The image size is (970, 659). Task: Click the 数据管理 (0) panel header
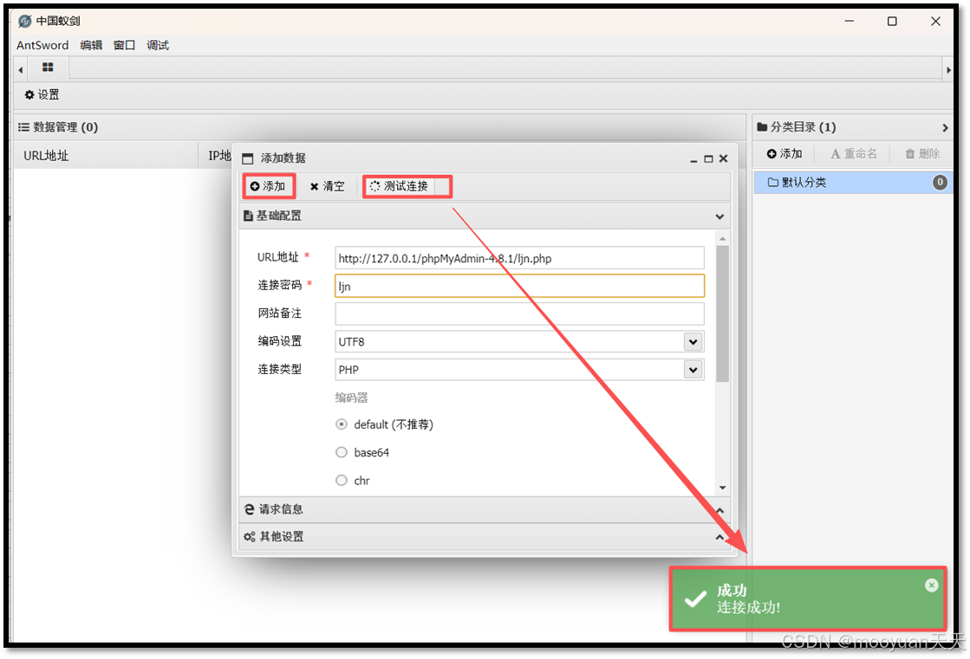click(379, 126)
